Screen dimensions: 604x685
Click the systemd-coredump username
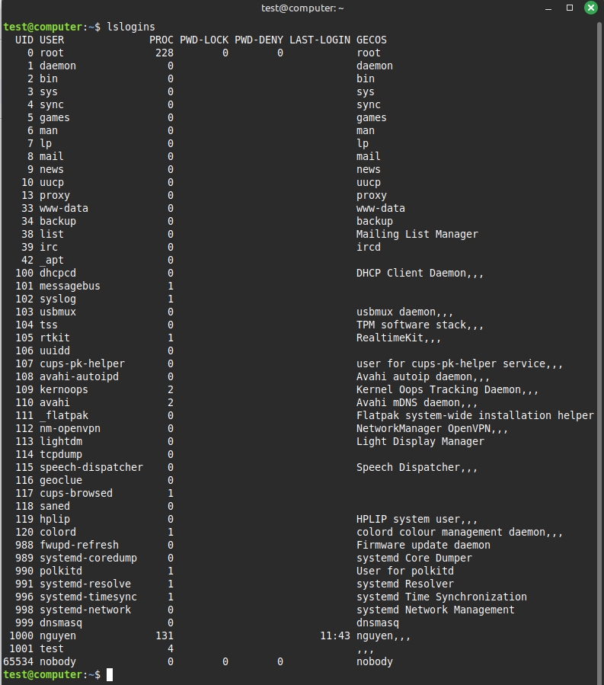[88, 558]
